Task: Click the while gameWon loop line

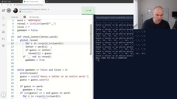Action: pos(42,70)
